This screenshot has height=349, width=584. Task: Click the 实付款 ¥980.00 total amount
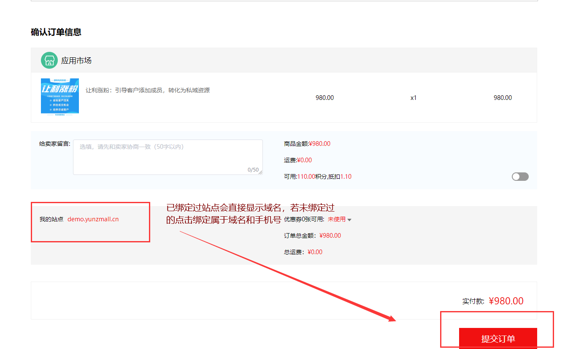(506, 301)
